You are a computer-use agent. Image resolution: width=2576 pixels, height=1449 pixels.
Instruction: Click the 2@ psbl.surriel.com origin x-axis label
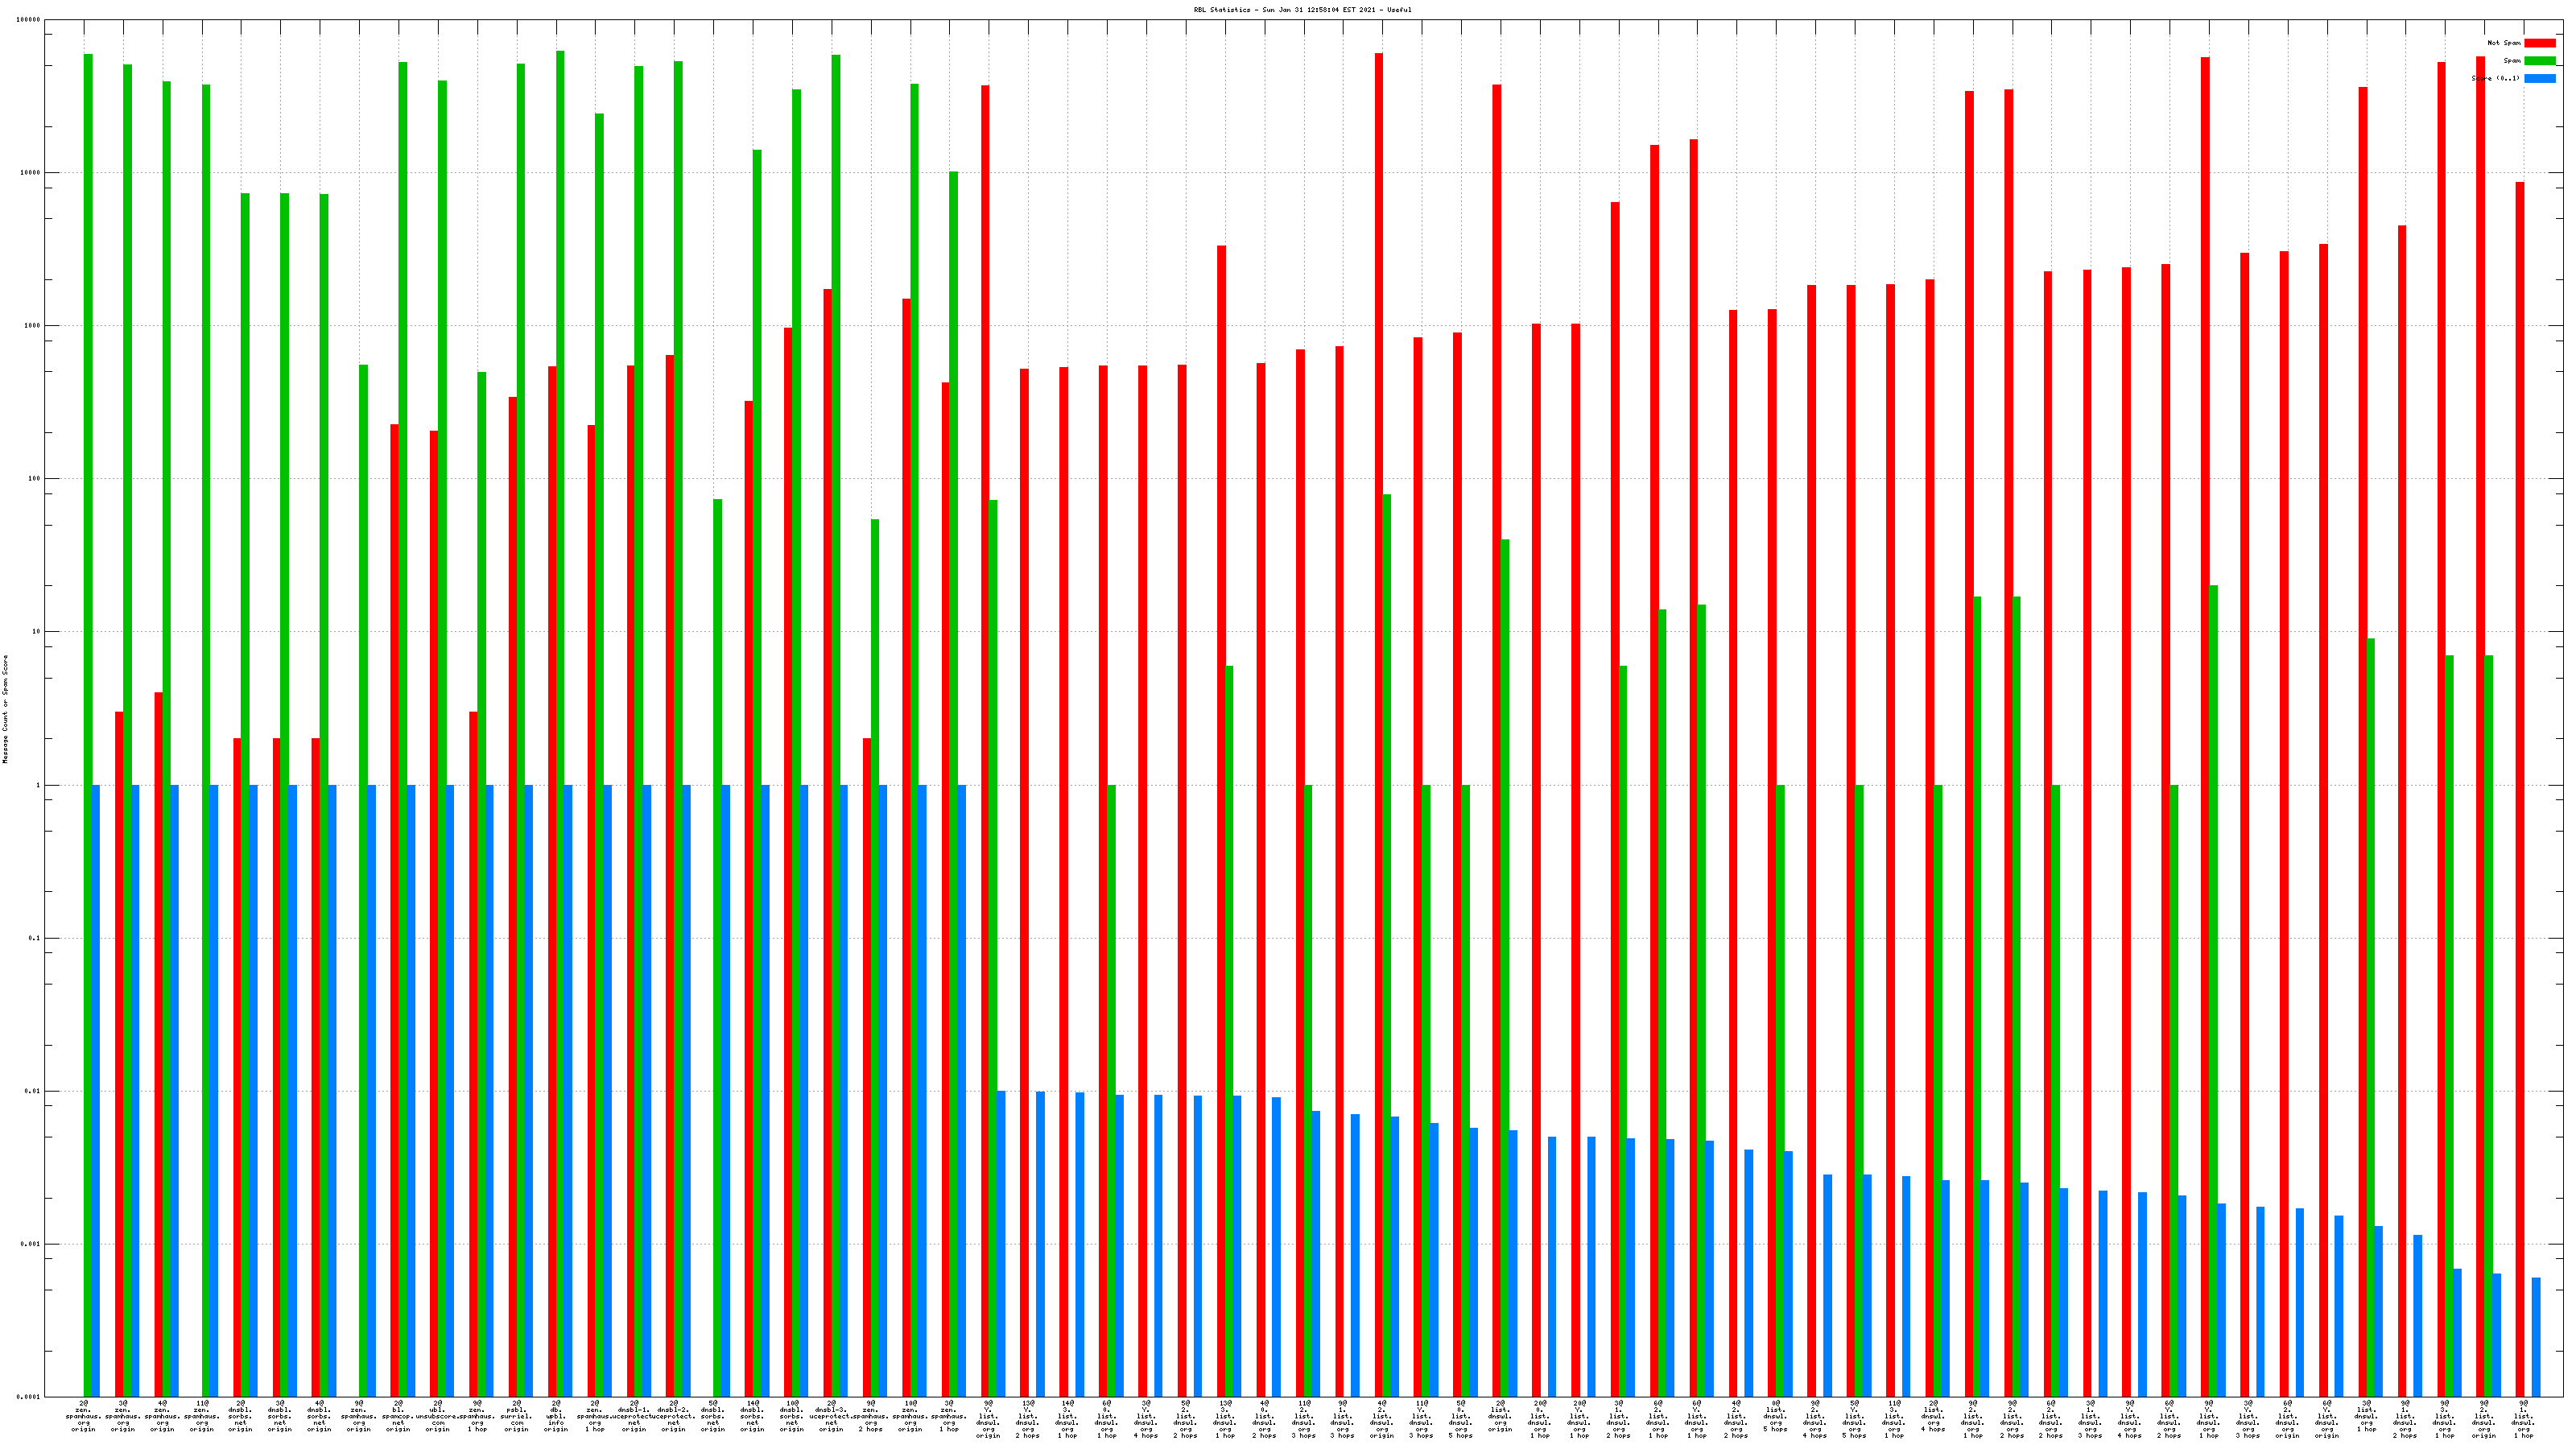click(x=517, y=1416)
